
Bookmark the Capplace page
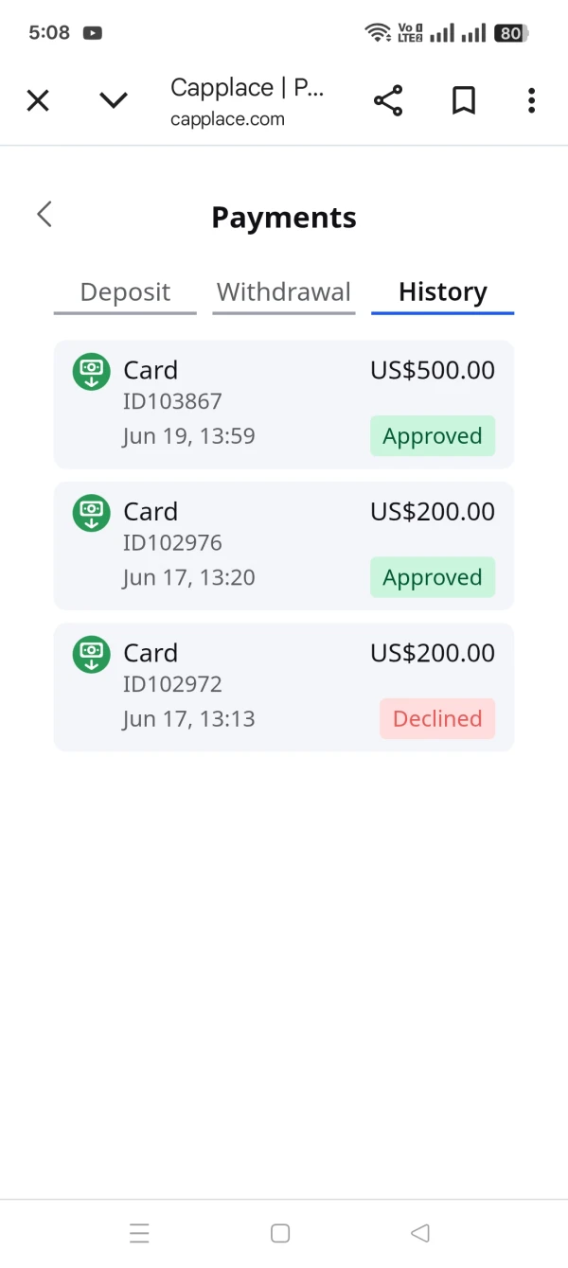(463, 100)
